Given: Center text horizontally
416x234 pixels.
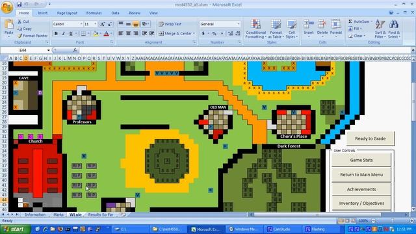Looking at the screenshot, I should 129,33.
